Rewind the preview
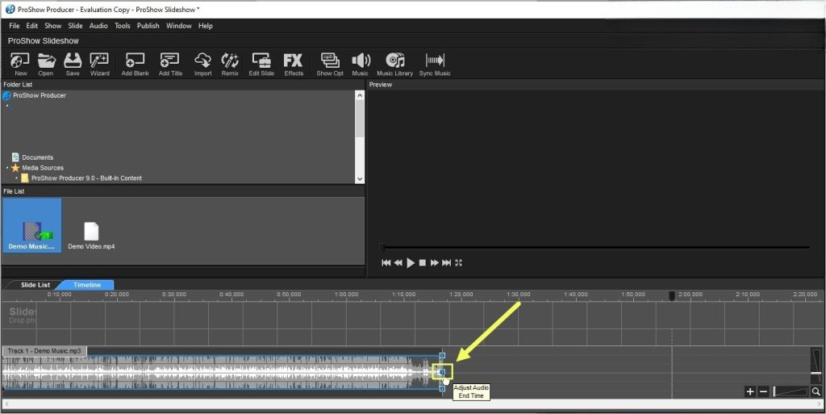Screen dimensions: 826x414 tap(398, 263)
